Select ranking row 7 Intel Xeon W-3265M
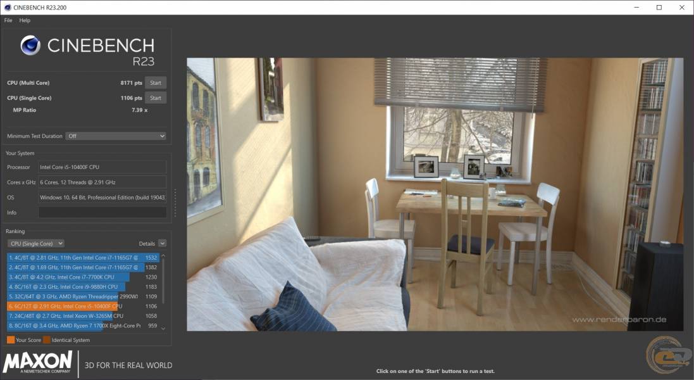 coord(83,316)
